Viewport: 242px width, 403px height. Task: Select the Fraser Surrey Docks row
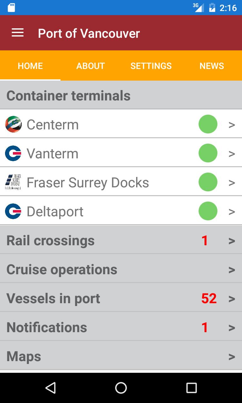(121, 182)
